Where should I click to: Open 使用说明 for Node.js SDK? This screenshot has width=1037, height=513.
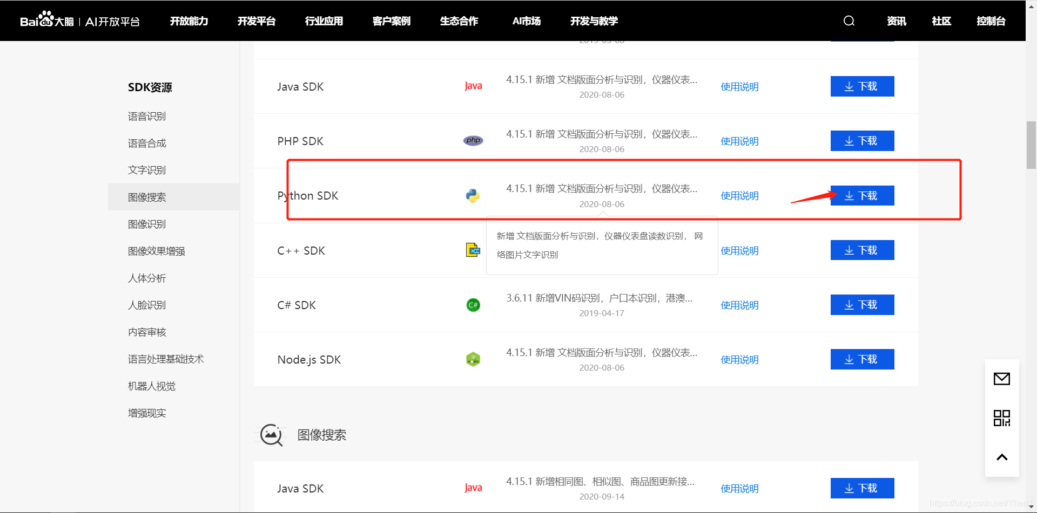[739, 360]
